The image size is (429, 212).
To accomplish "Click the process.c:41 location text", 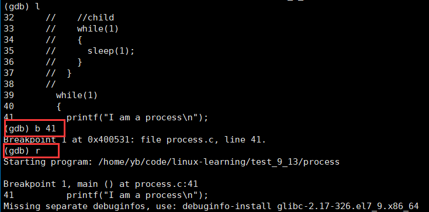I will click(x=167, y=184).
